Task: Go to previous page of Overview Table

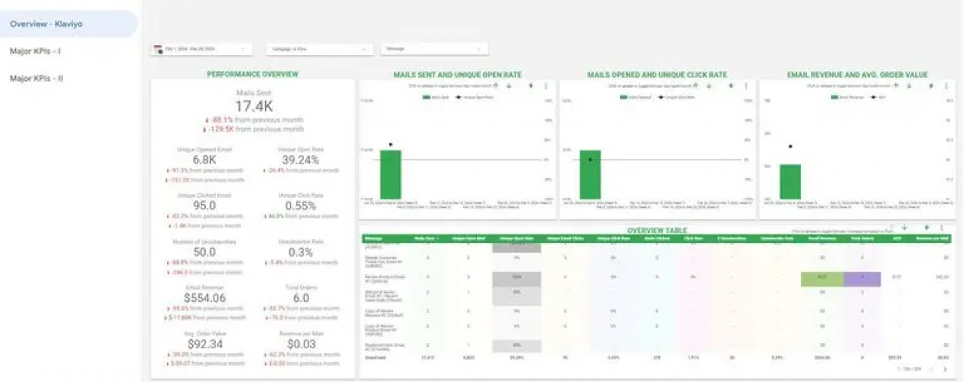Action: [932, 369]
